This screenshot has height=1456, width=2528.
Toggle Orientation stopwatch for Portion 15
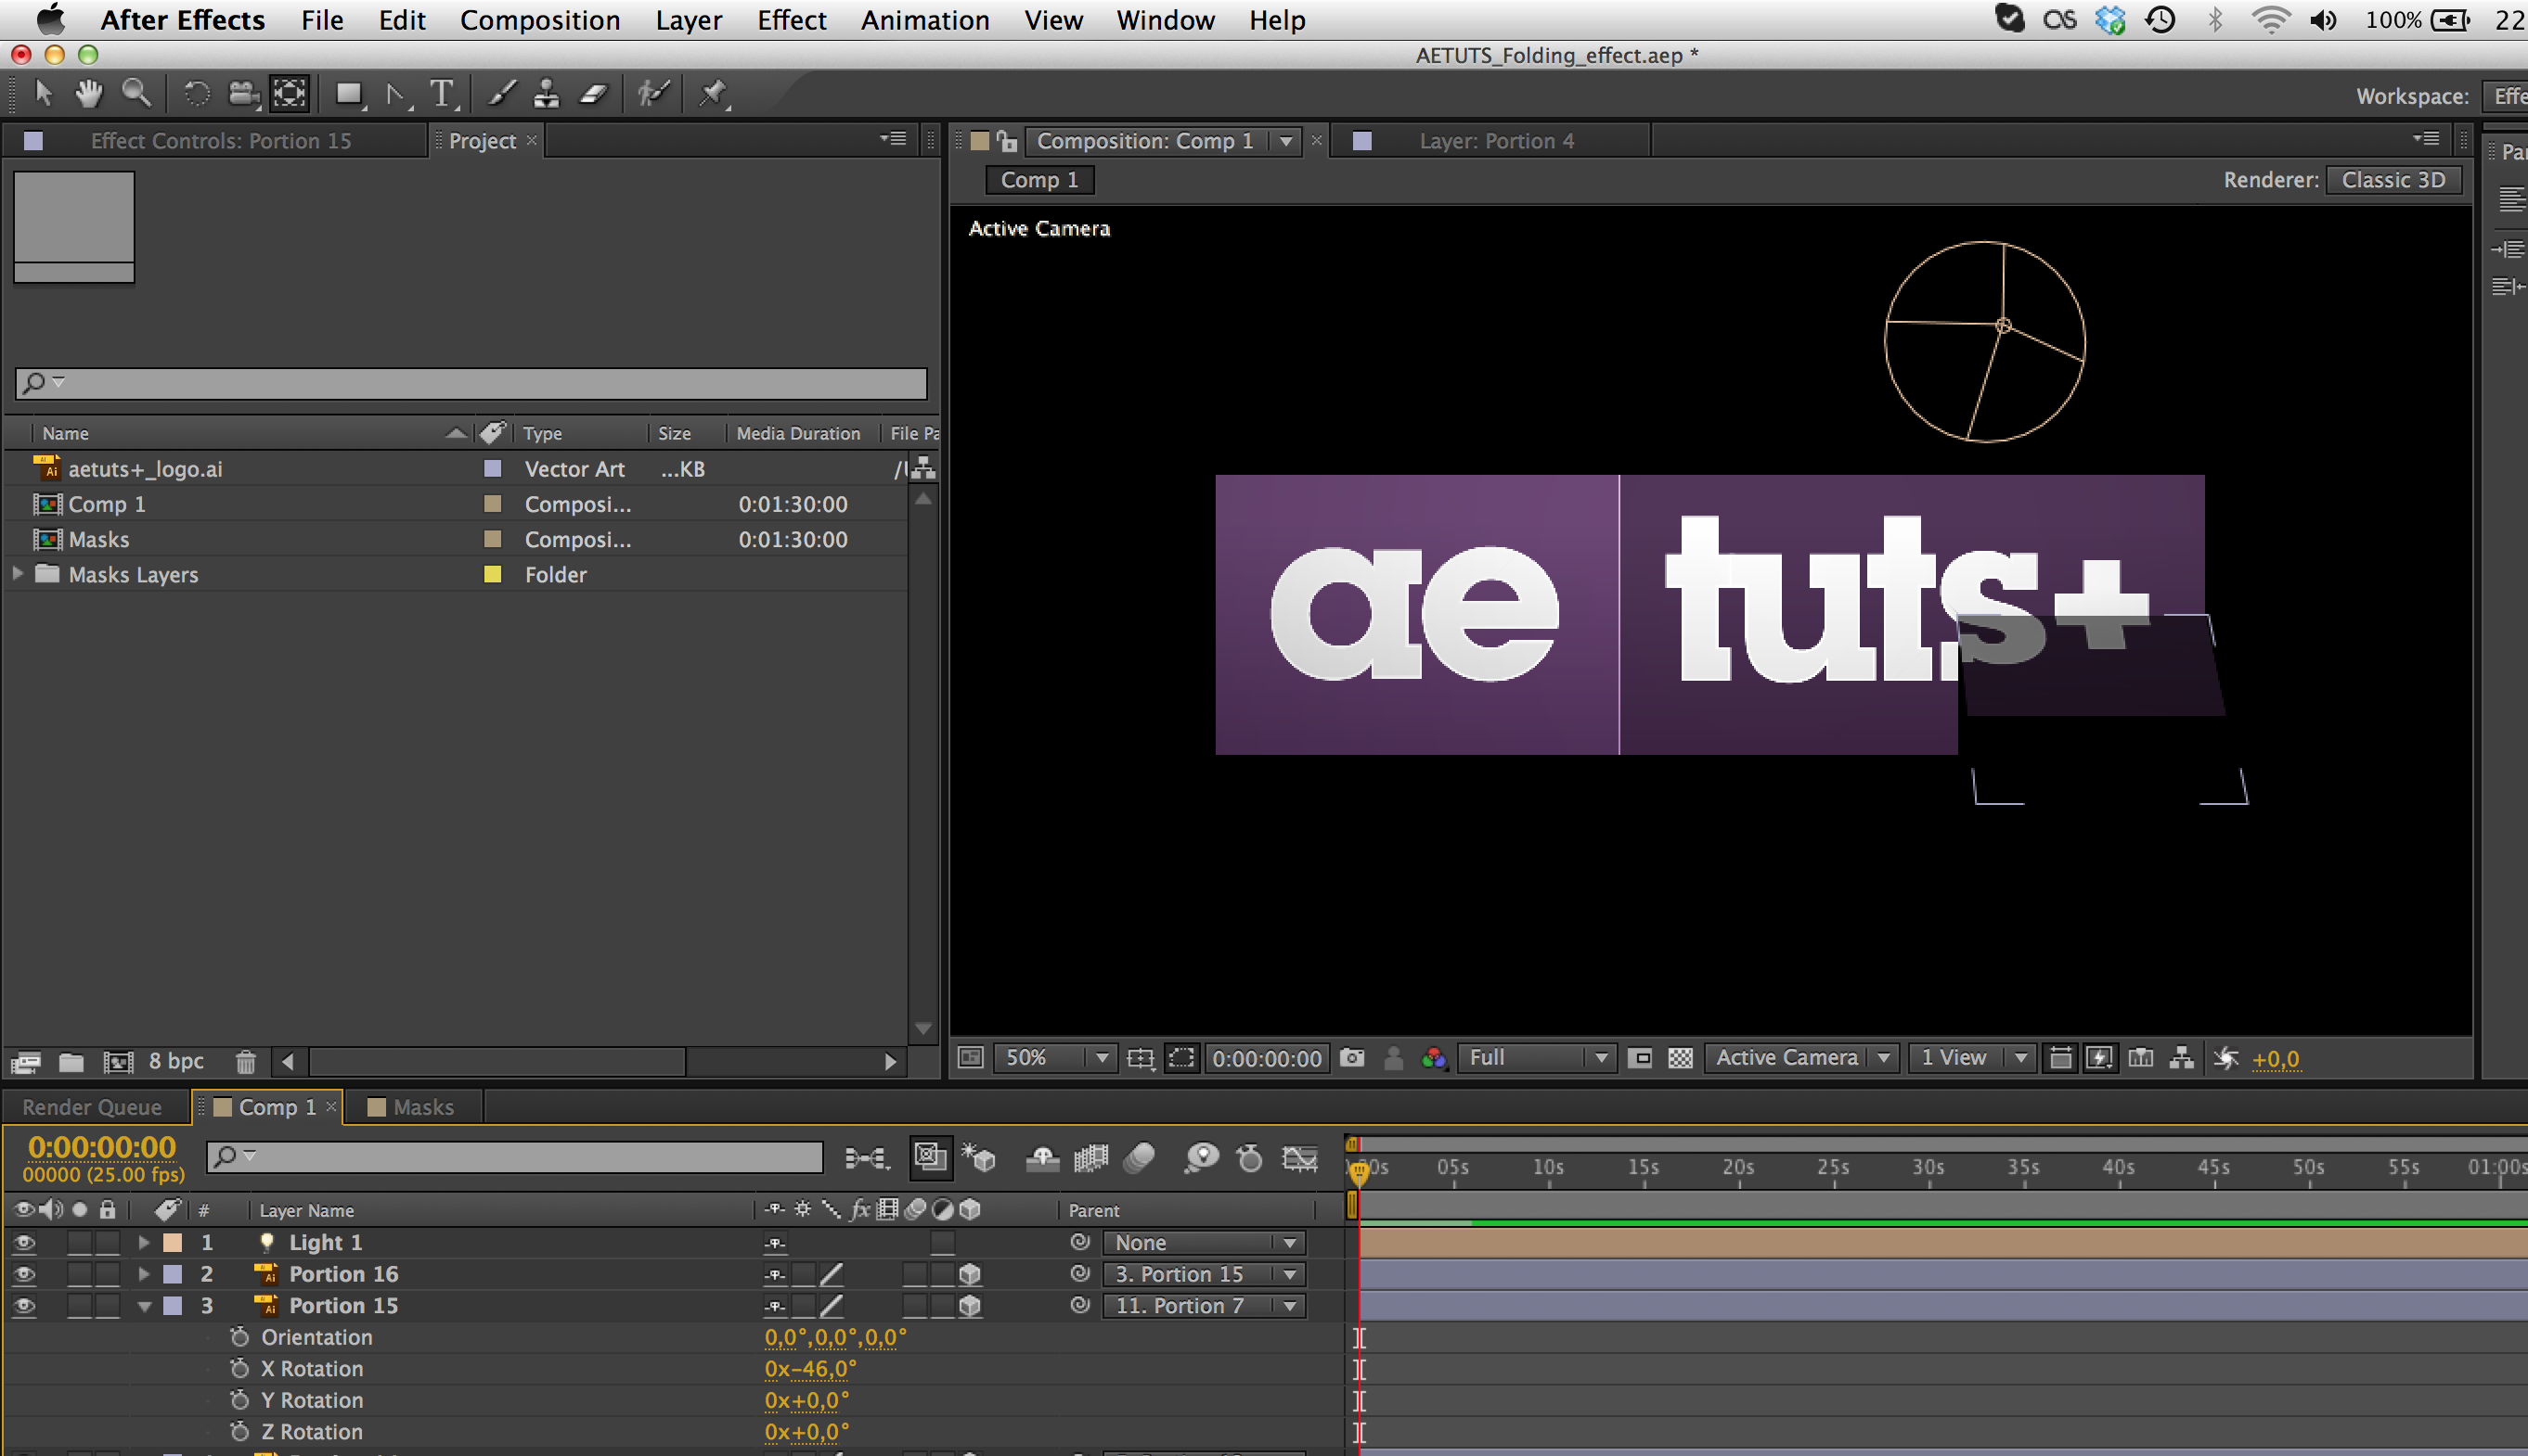pyautogui.click(x=239, y=1337)
